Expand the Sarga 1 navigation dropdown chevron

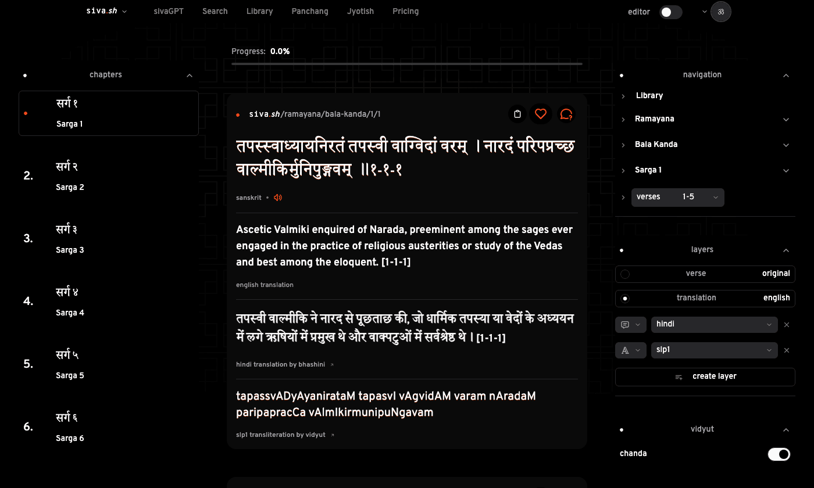click(786, 171)
